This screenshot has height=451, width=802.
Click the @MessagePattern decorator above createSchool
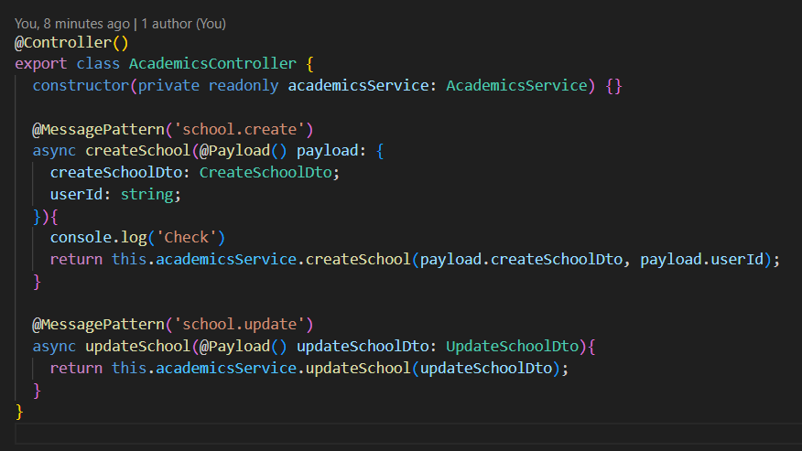[x=98, y=129]
